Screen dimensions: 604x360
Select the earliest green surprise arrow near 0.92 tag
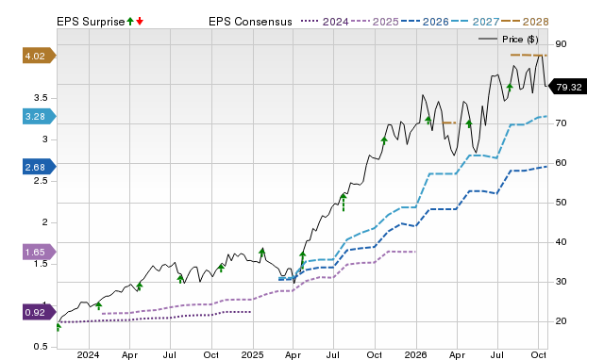click(59, 327)
